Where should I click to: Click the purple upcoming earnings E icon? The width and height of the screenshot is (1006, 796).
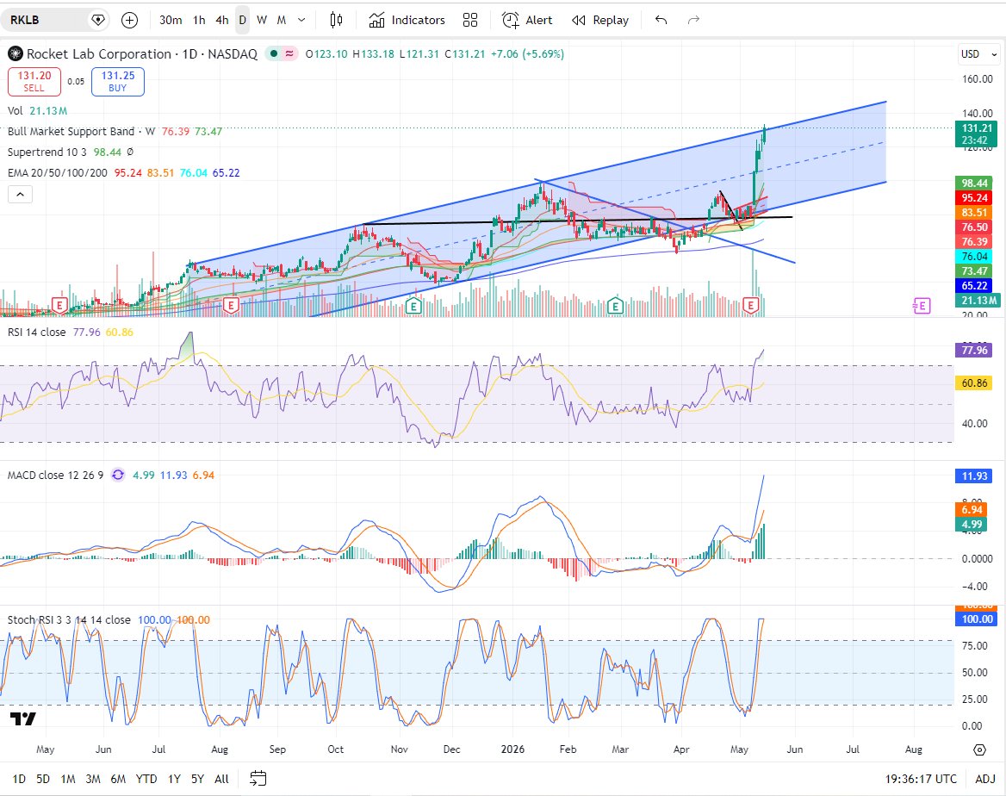point(922,306)
